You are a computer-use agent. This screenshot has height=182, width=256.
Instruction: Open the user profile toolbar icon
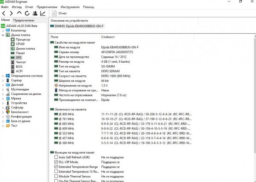pos(35,13)
